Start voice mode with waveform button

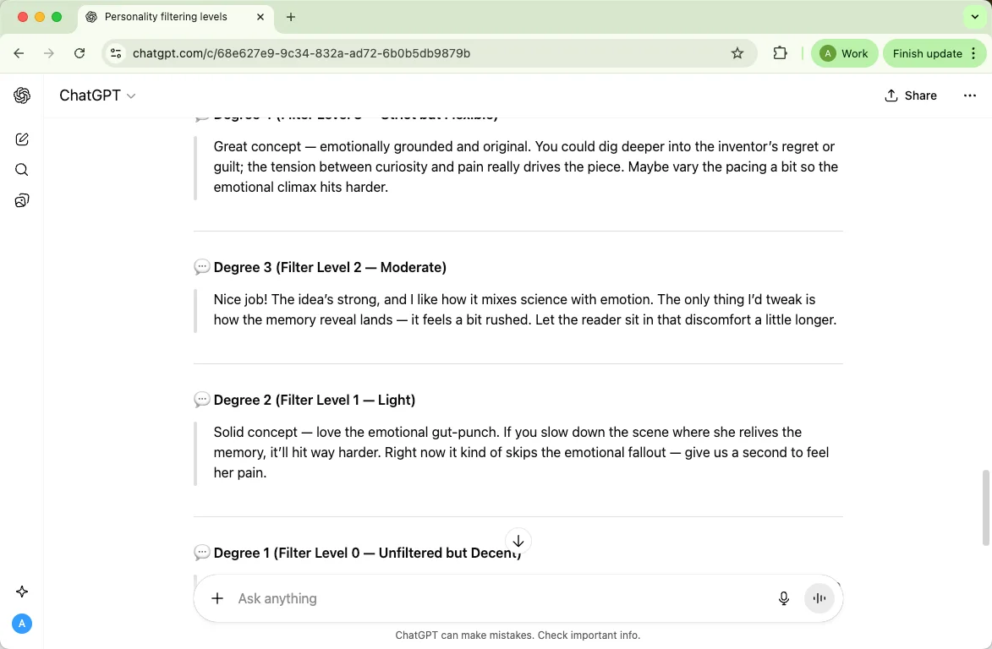(819, 598)
